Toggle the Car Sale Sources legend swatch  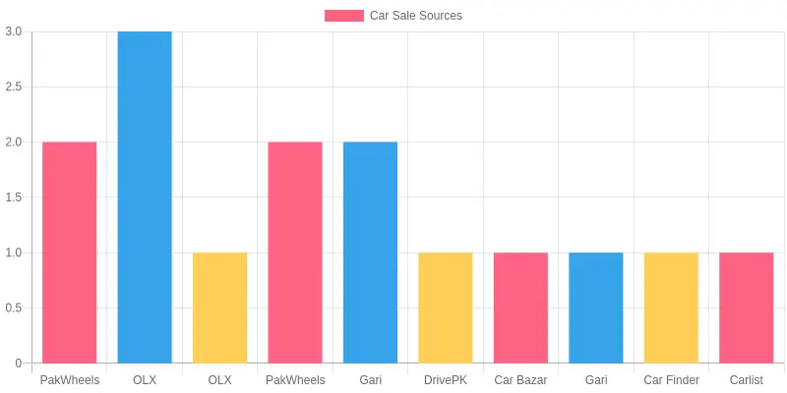pos(343,16)
